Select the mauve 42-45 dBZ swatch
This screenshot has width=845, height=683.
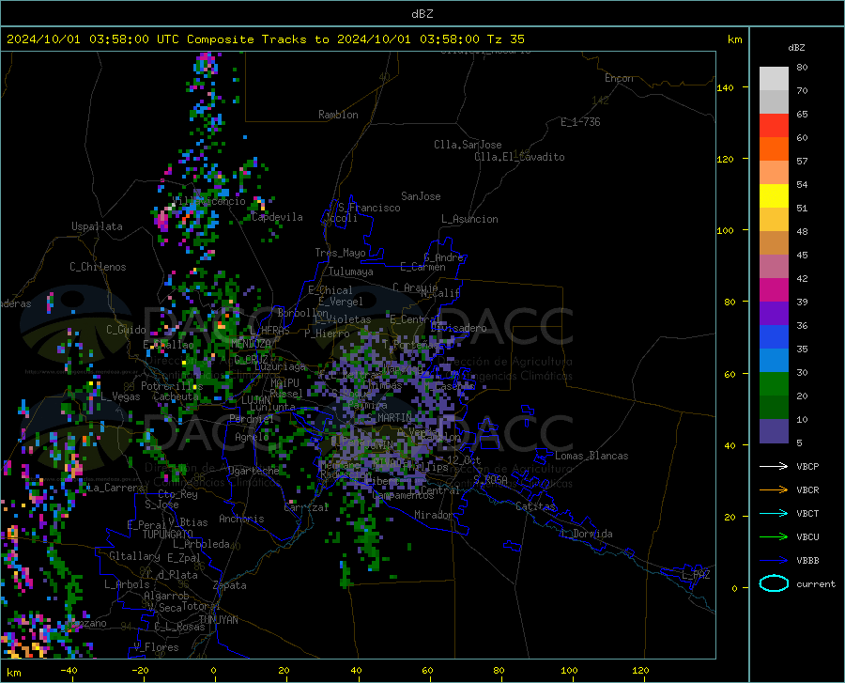point(774,266)
